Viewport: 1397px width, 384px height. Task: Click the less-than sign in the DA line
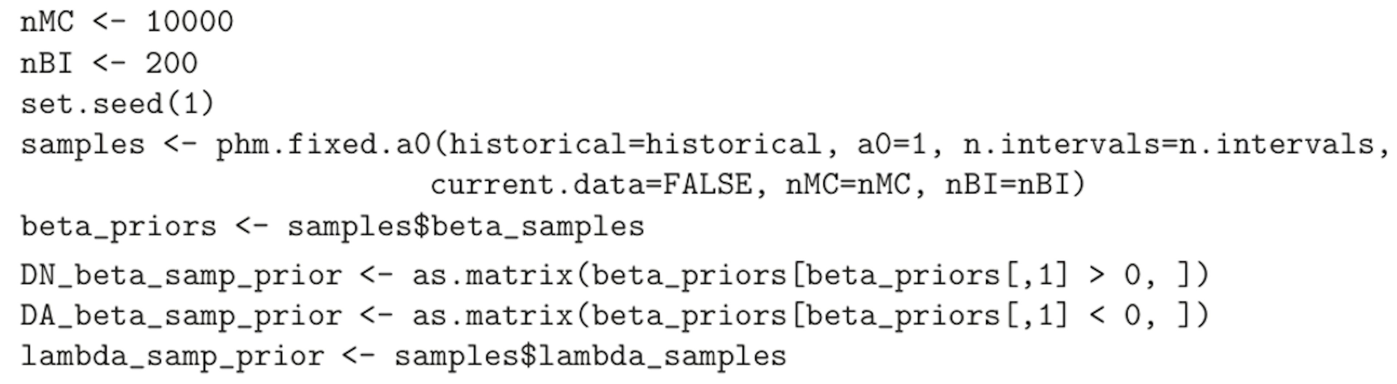1096,316
